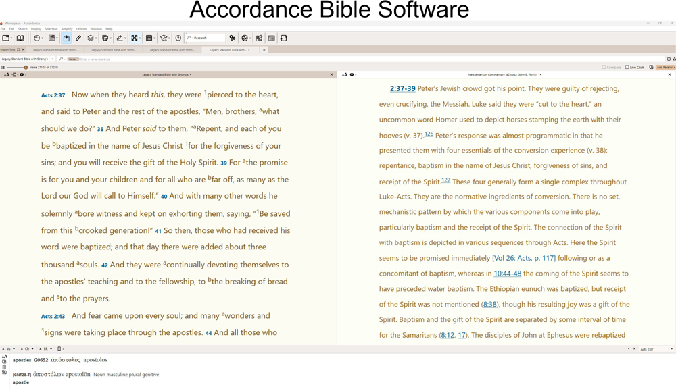
Task: Close the Legacy Standard Bible pane
Action: (331, 74)
